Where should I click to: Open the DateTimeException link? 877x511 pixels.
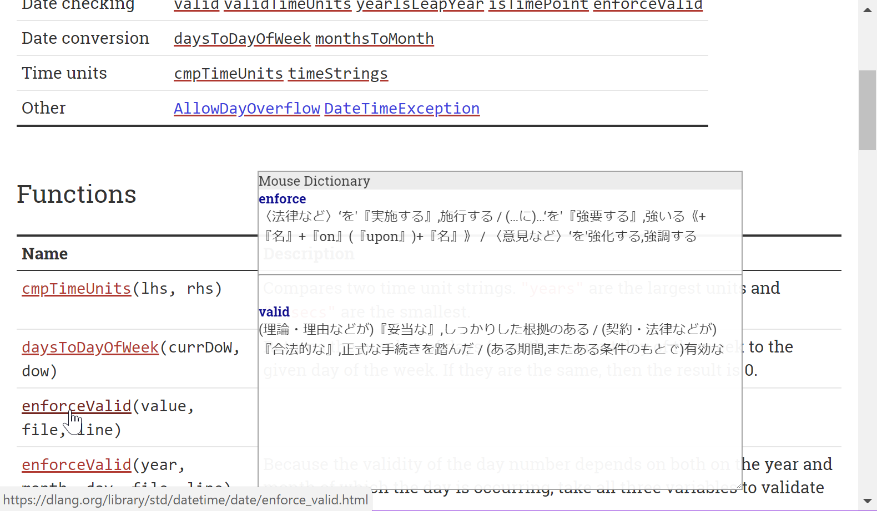tap(402, 109)
